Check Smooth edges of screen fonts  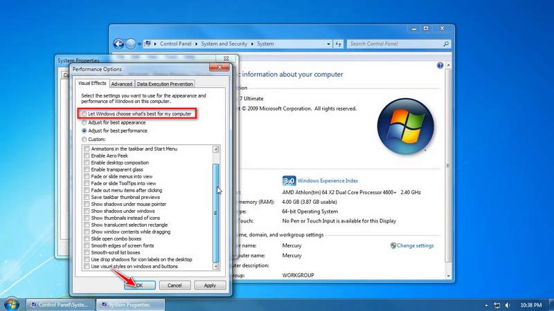pyautogui.click(x=87, y=246)
